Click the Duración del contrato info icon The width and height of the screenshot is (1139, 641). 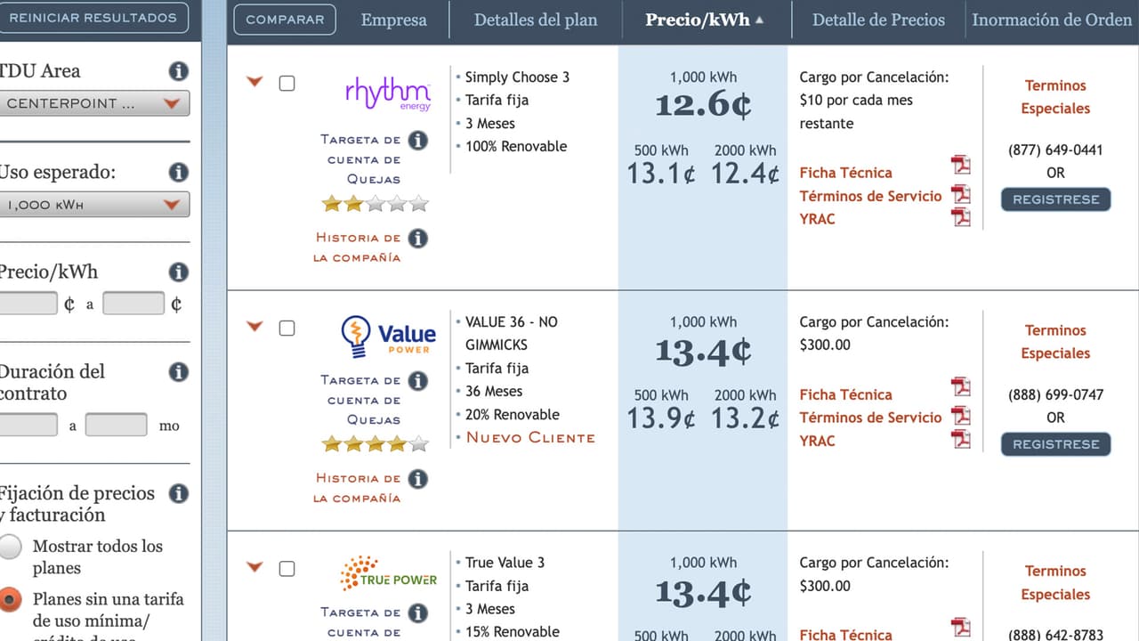coord(178,372)
